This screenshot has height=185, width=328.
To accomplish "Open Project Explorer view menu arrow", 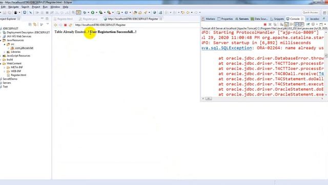I will point(48,24).
